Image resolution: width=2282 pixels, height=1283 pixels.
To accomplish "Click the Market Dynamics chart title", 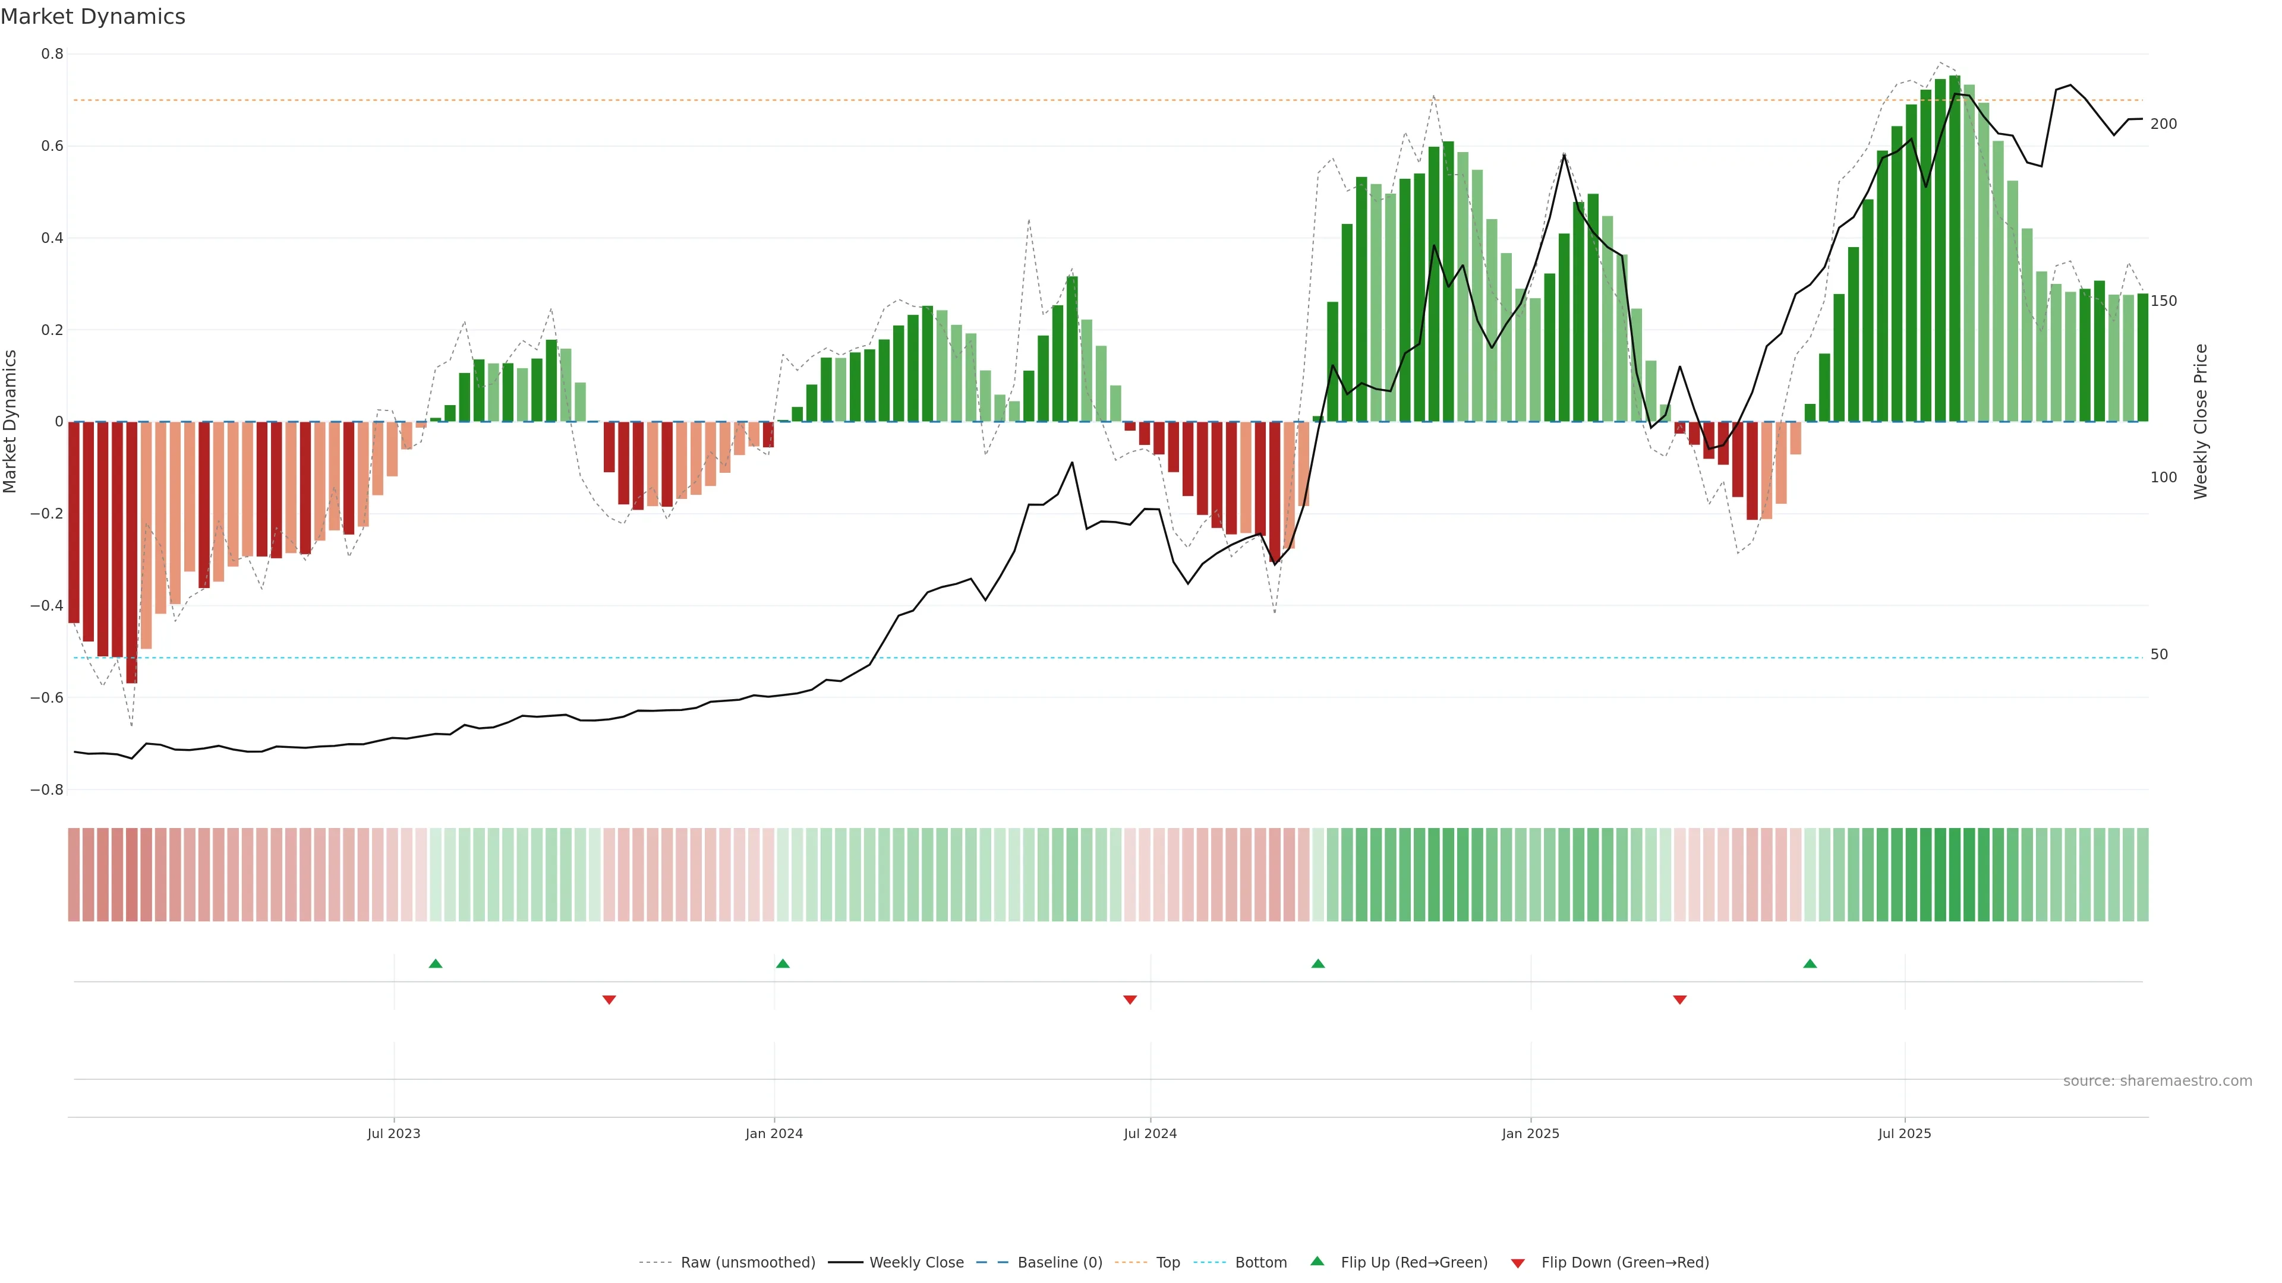I will tap(93, 17).
